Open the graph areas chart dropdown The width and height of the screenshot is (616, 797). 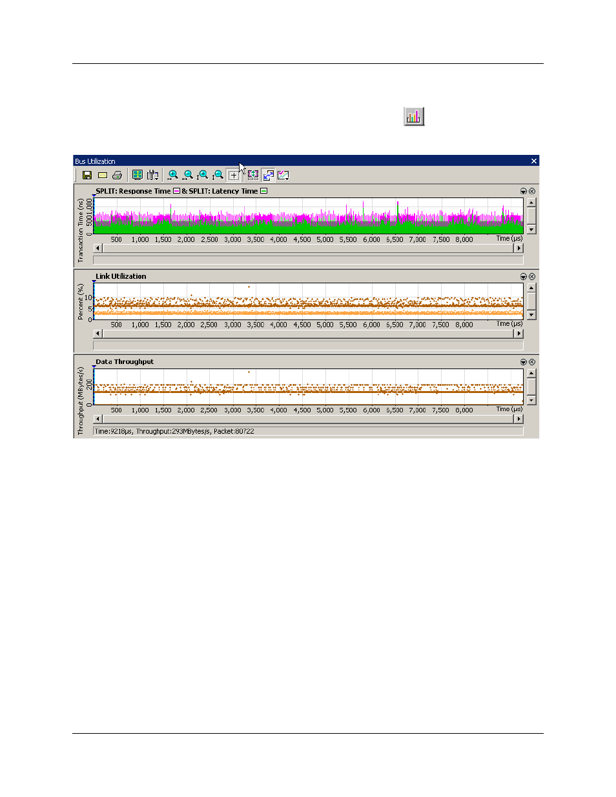[153, 175]
